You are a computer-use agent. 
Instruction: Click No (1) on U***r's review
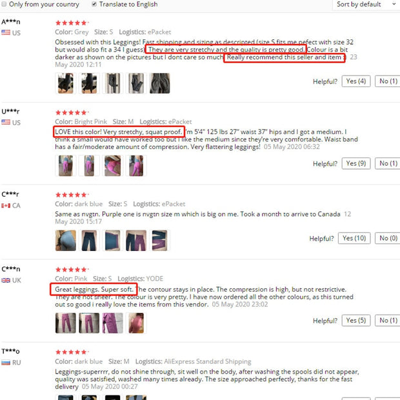(x=388, y=163)
